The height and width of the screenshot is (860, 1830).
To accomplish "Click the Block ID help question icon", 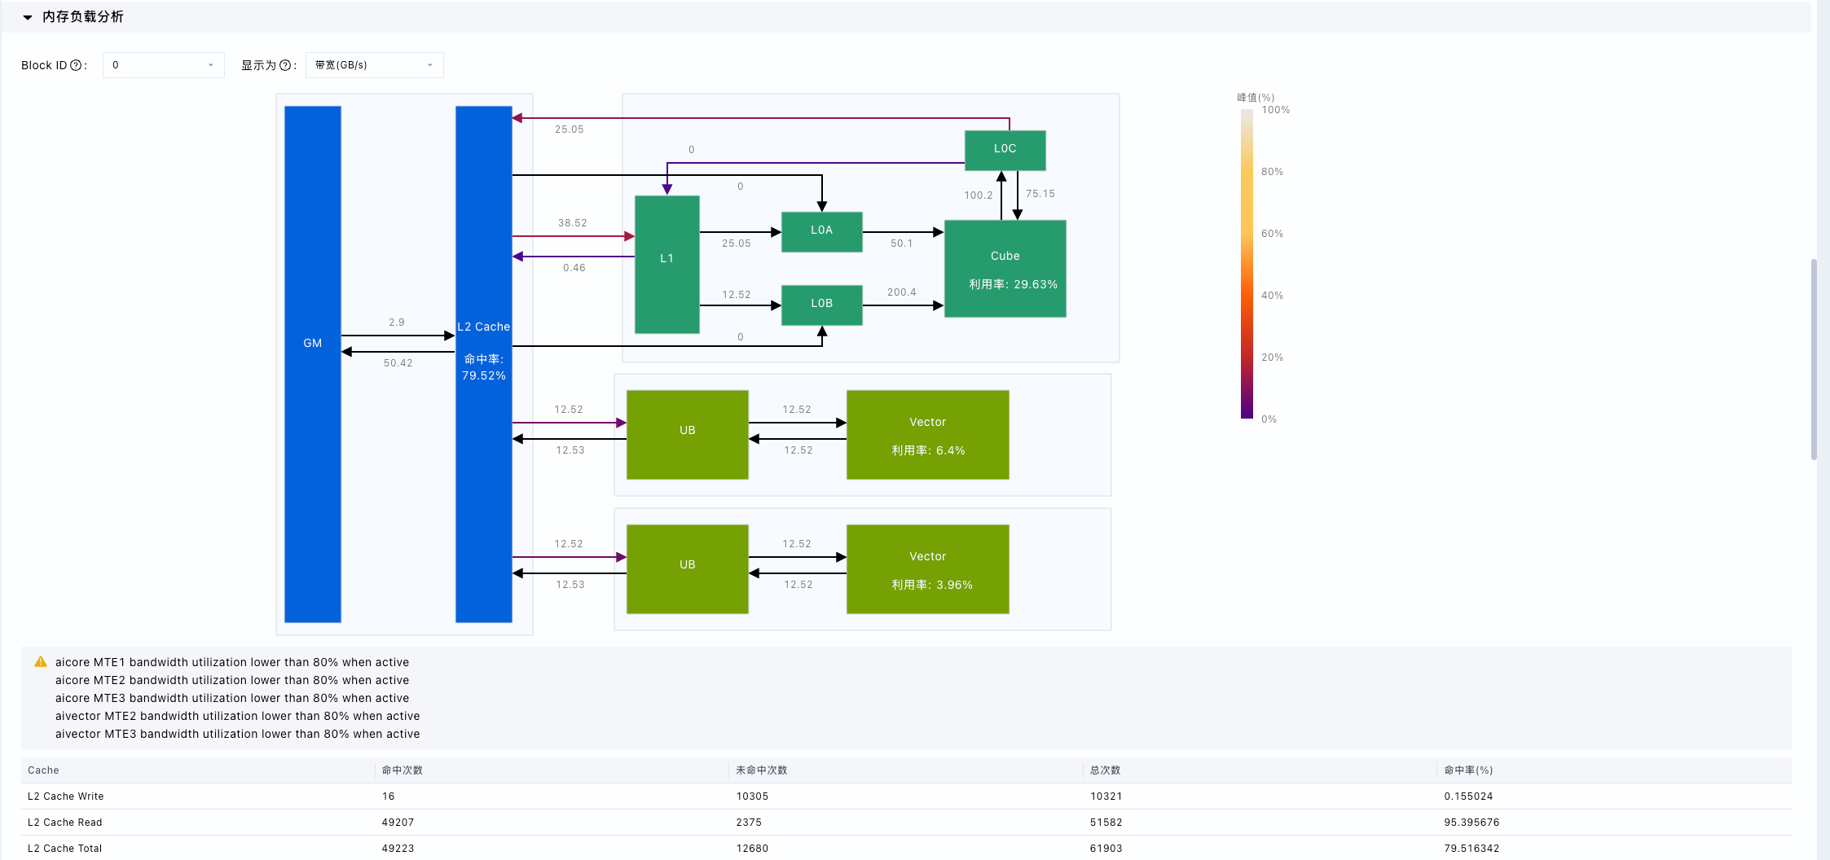I will [76, 65].
